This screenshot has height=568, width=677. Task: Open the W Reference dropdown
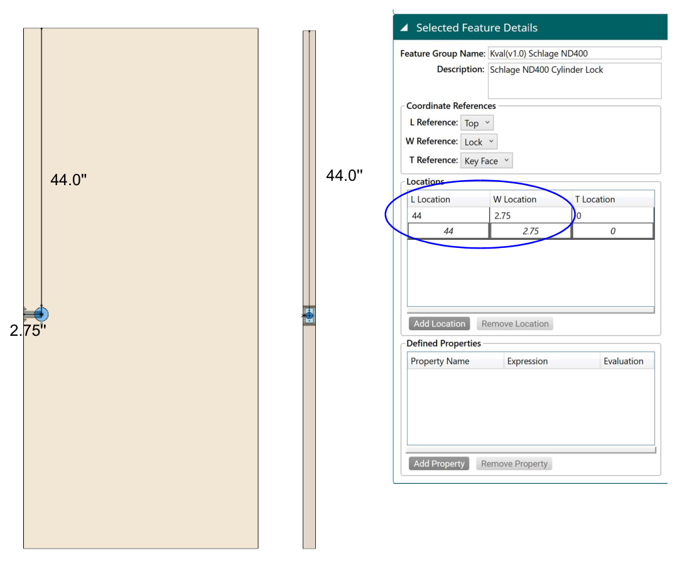pyautogui.click(x=479, y=142)
